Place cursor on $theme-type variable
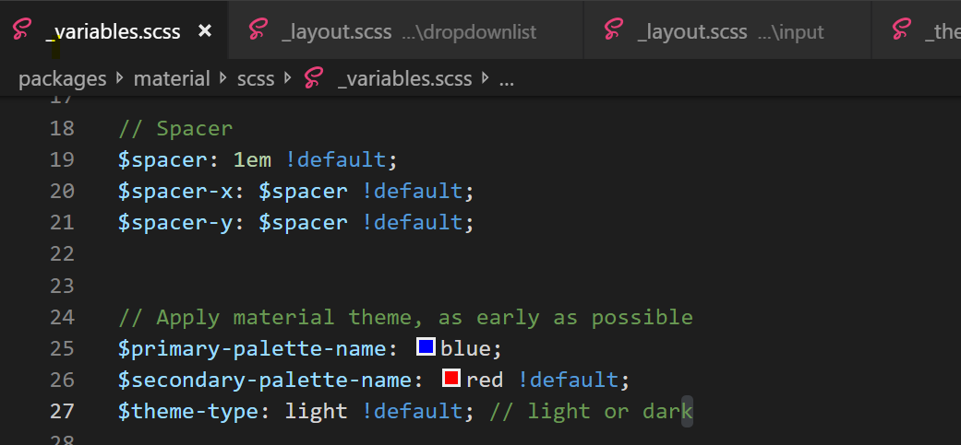Viewport: 961px width, 445px height. [x=187, y=411]
